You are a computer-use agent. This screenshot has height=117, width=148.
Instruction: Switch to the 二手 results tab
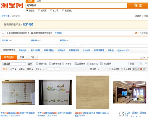click(x=32, y=57)
